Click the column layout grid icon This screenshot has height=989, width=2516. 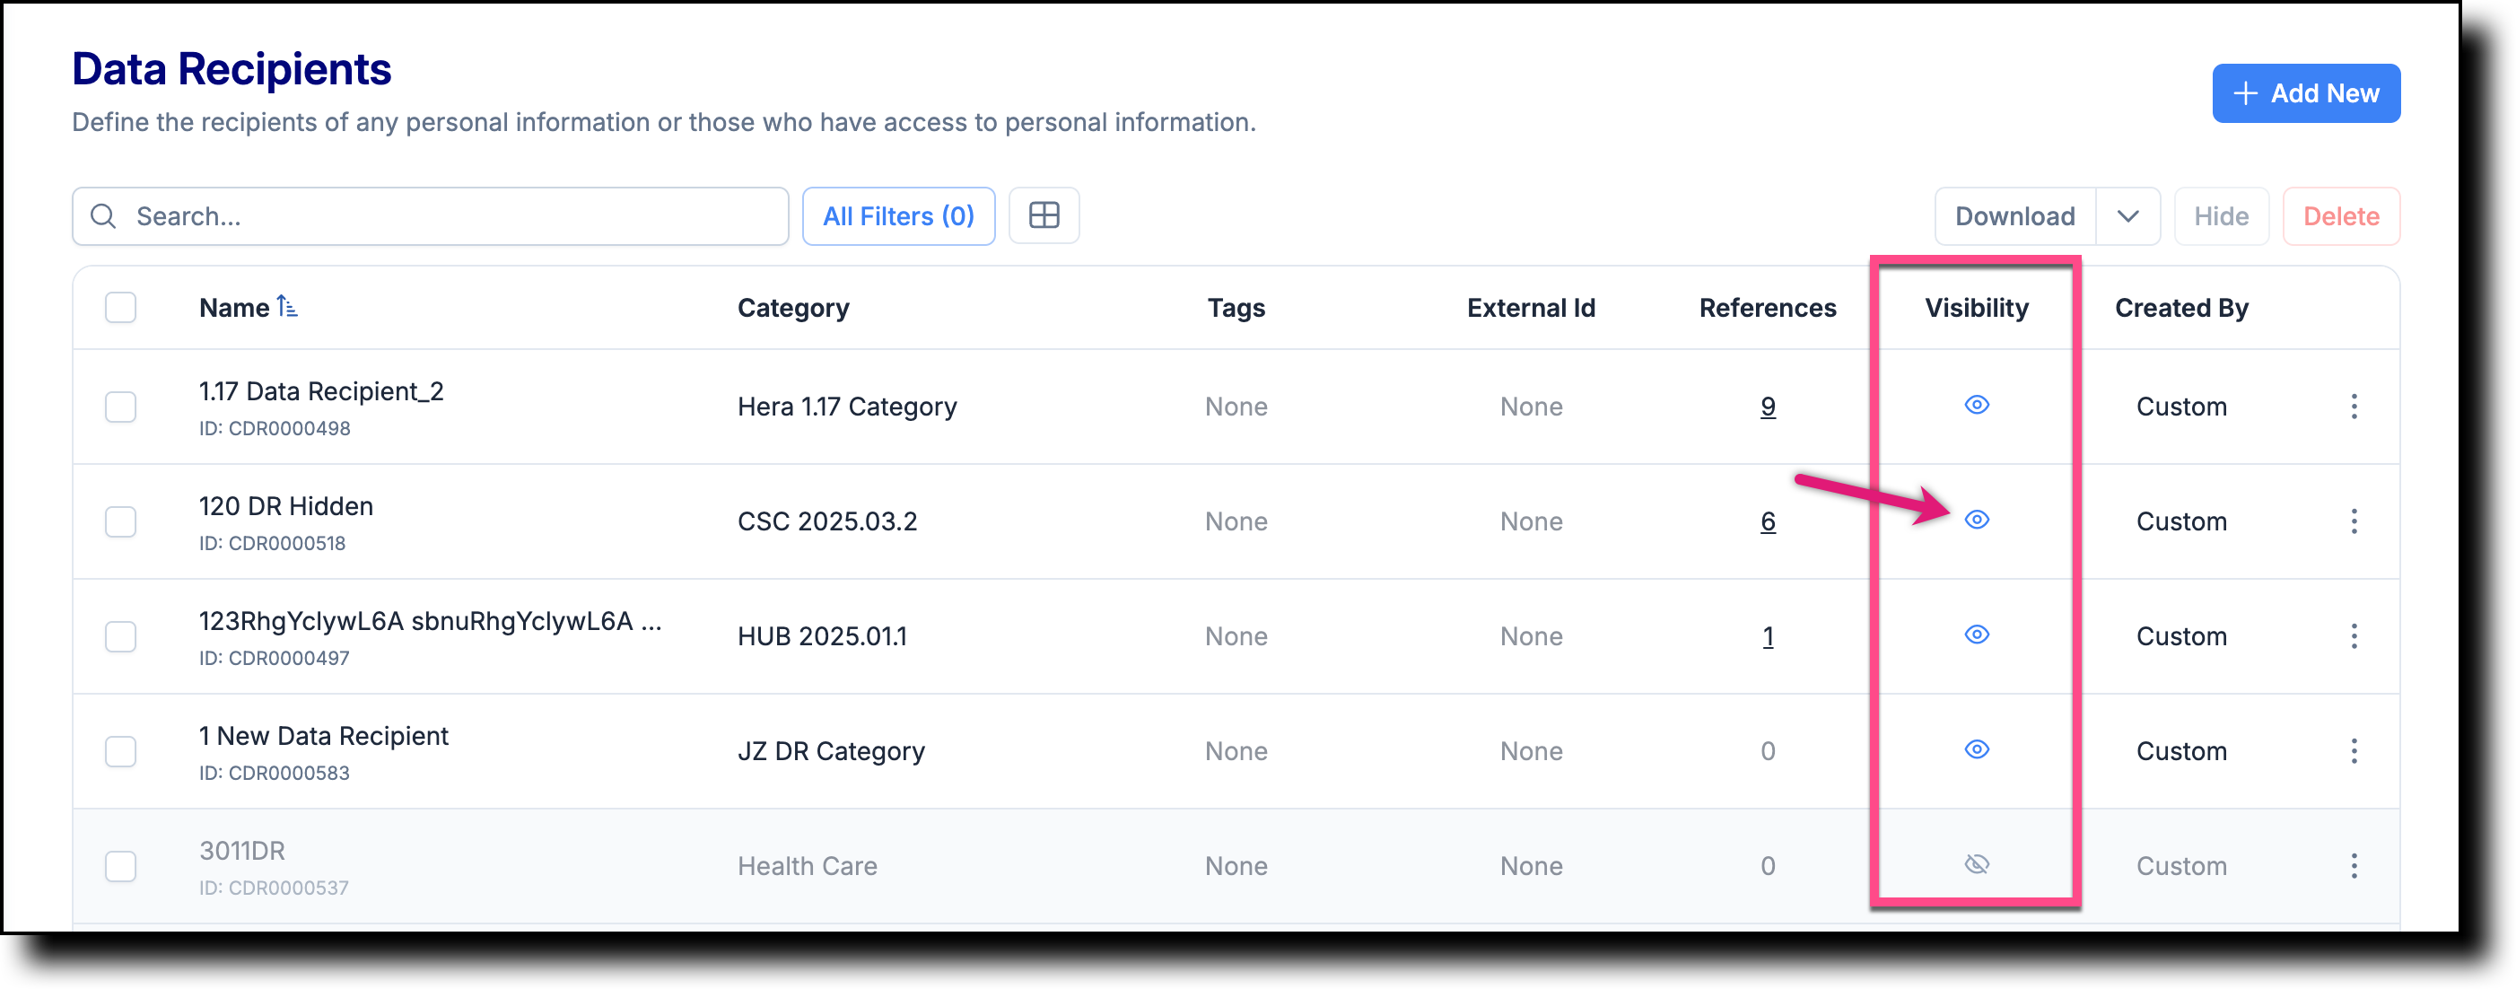click(x=1044, y=216)
